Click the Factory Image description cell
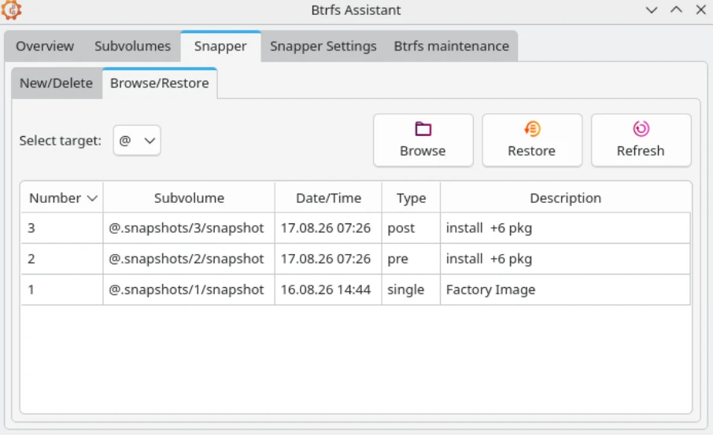This screenshot has width=713, height=435. tap(566, 289)
